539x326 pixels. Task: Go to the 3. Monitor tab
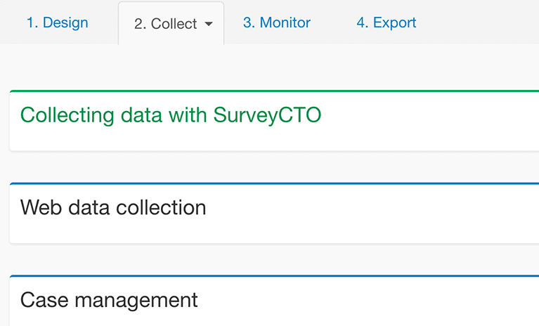point(277,22)
